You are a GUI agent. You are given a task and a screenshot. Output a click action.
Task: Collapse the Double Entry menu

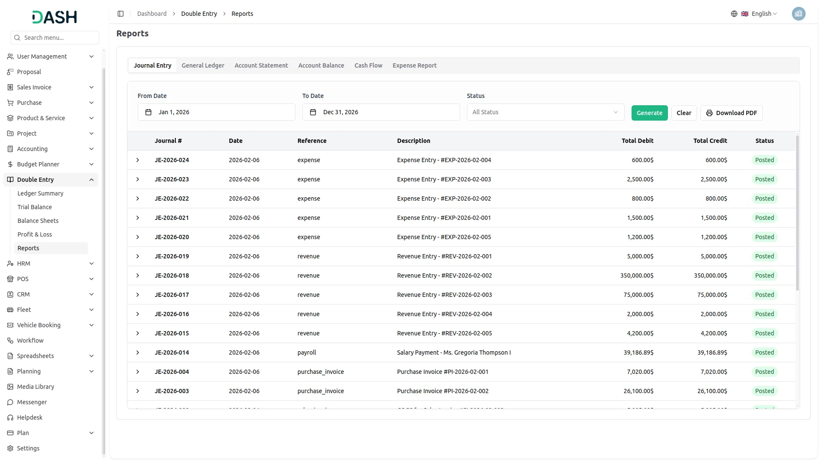coord(92,180)
